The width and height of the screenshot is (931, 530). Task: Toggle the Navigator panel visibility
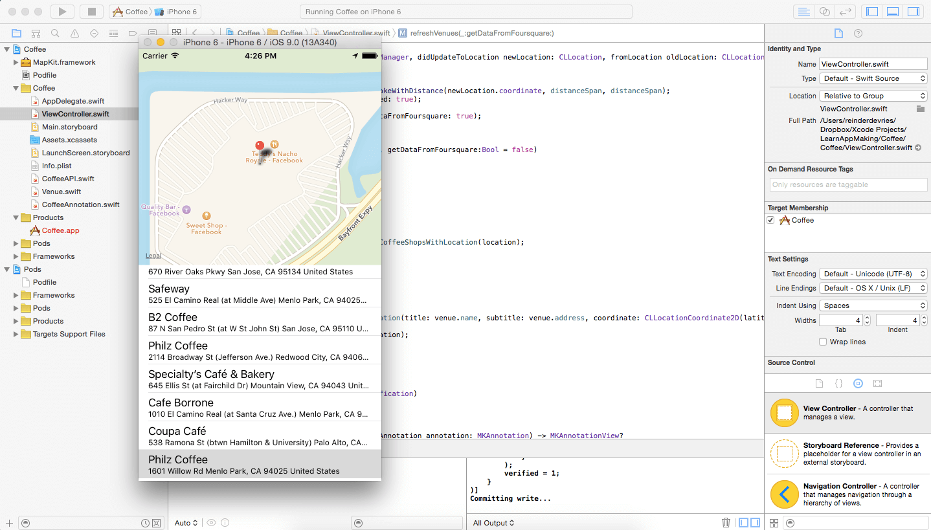tap(872, 12)
